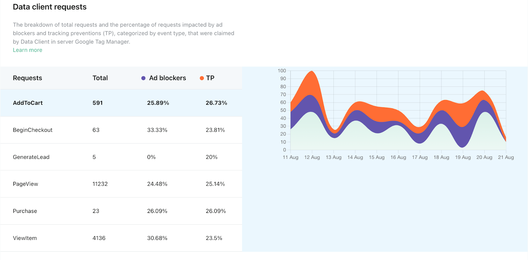Click the Requests column header

(x=27, y=78)
